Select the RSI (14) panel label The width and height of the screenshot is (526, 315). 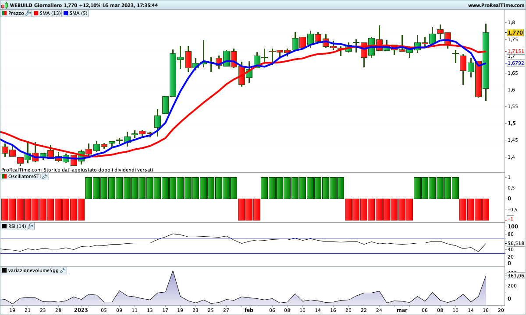click(x=18, y=226)
